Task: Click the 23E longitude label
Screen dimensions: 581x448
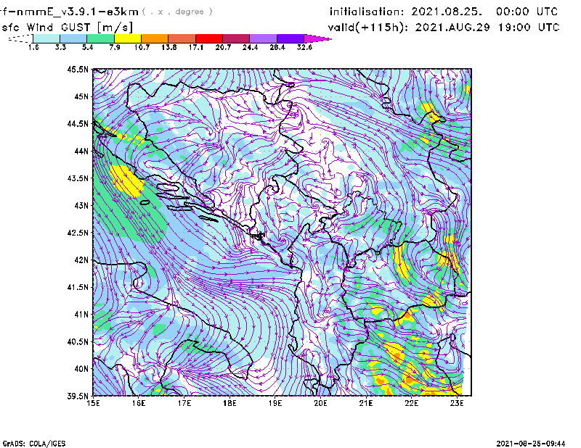Action: [x=457, y=403]
